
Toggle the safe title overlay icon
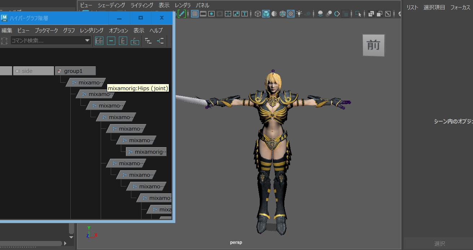pos(245,14)
